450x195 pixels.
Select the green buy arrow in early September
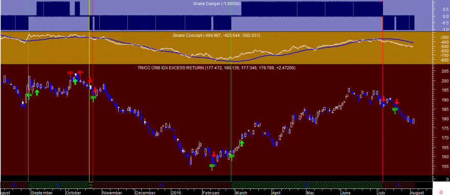pyautogui.click(x=37, y=92)
